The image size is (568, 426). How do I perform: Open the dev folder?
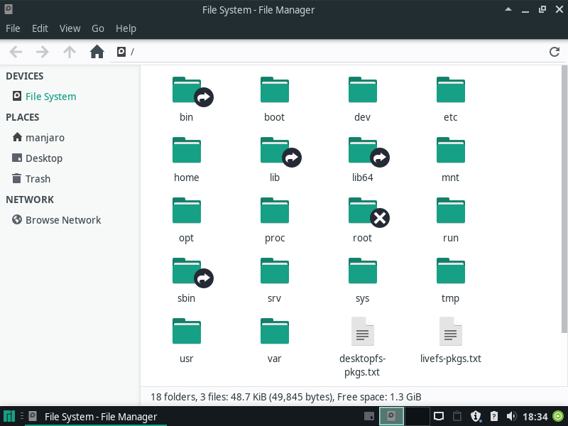pyautogui.click(x=363, y=90)
